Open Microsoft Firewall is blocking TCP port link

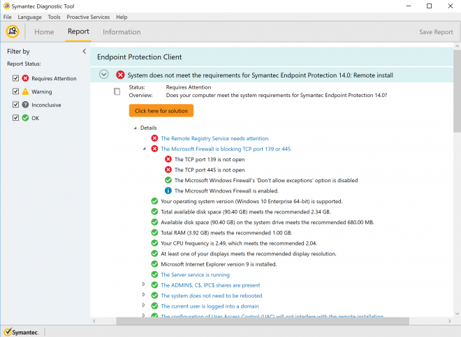point(226,149)
